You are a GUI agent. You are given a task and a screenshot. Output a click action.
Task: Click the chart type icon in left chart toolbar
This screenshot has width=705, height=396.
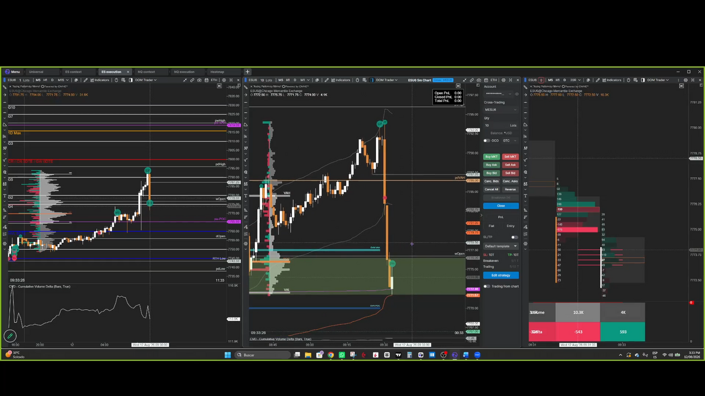[76, 80]
